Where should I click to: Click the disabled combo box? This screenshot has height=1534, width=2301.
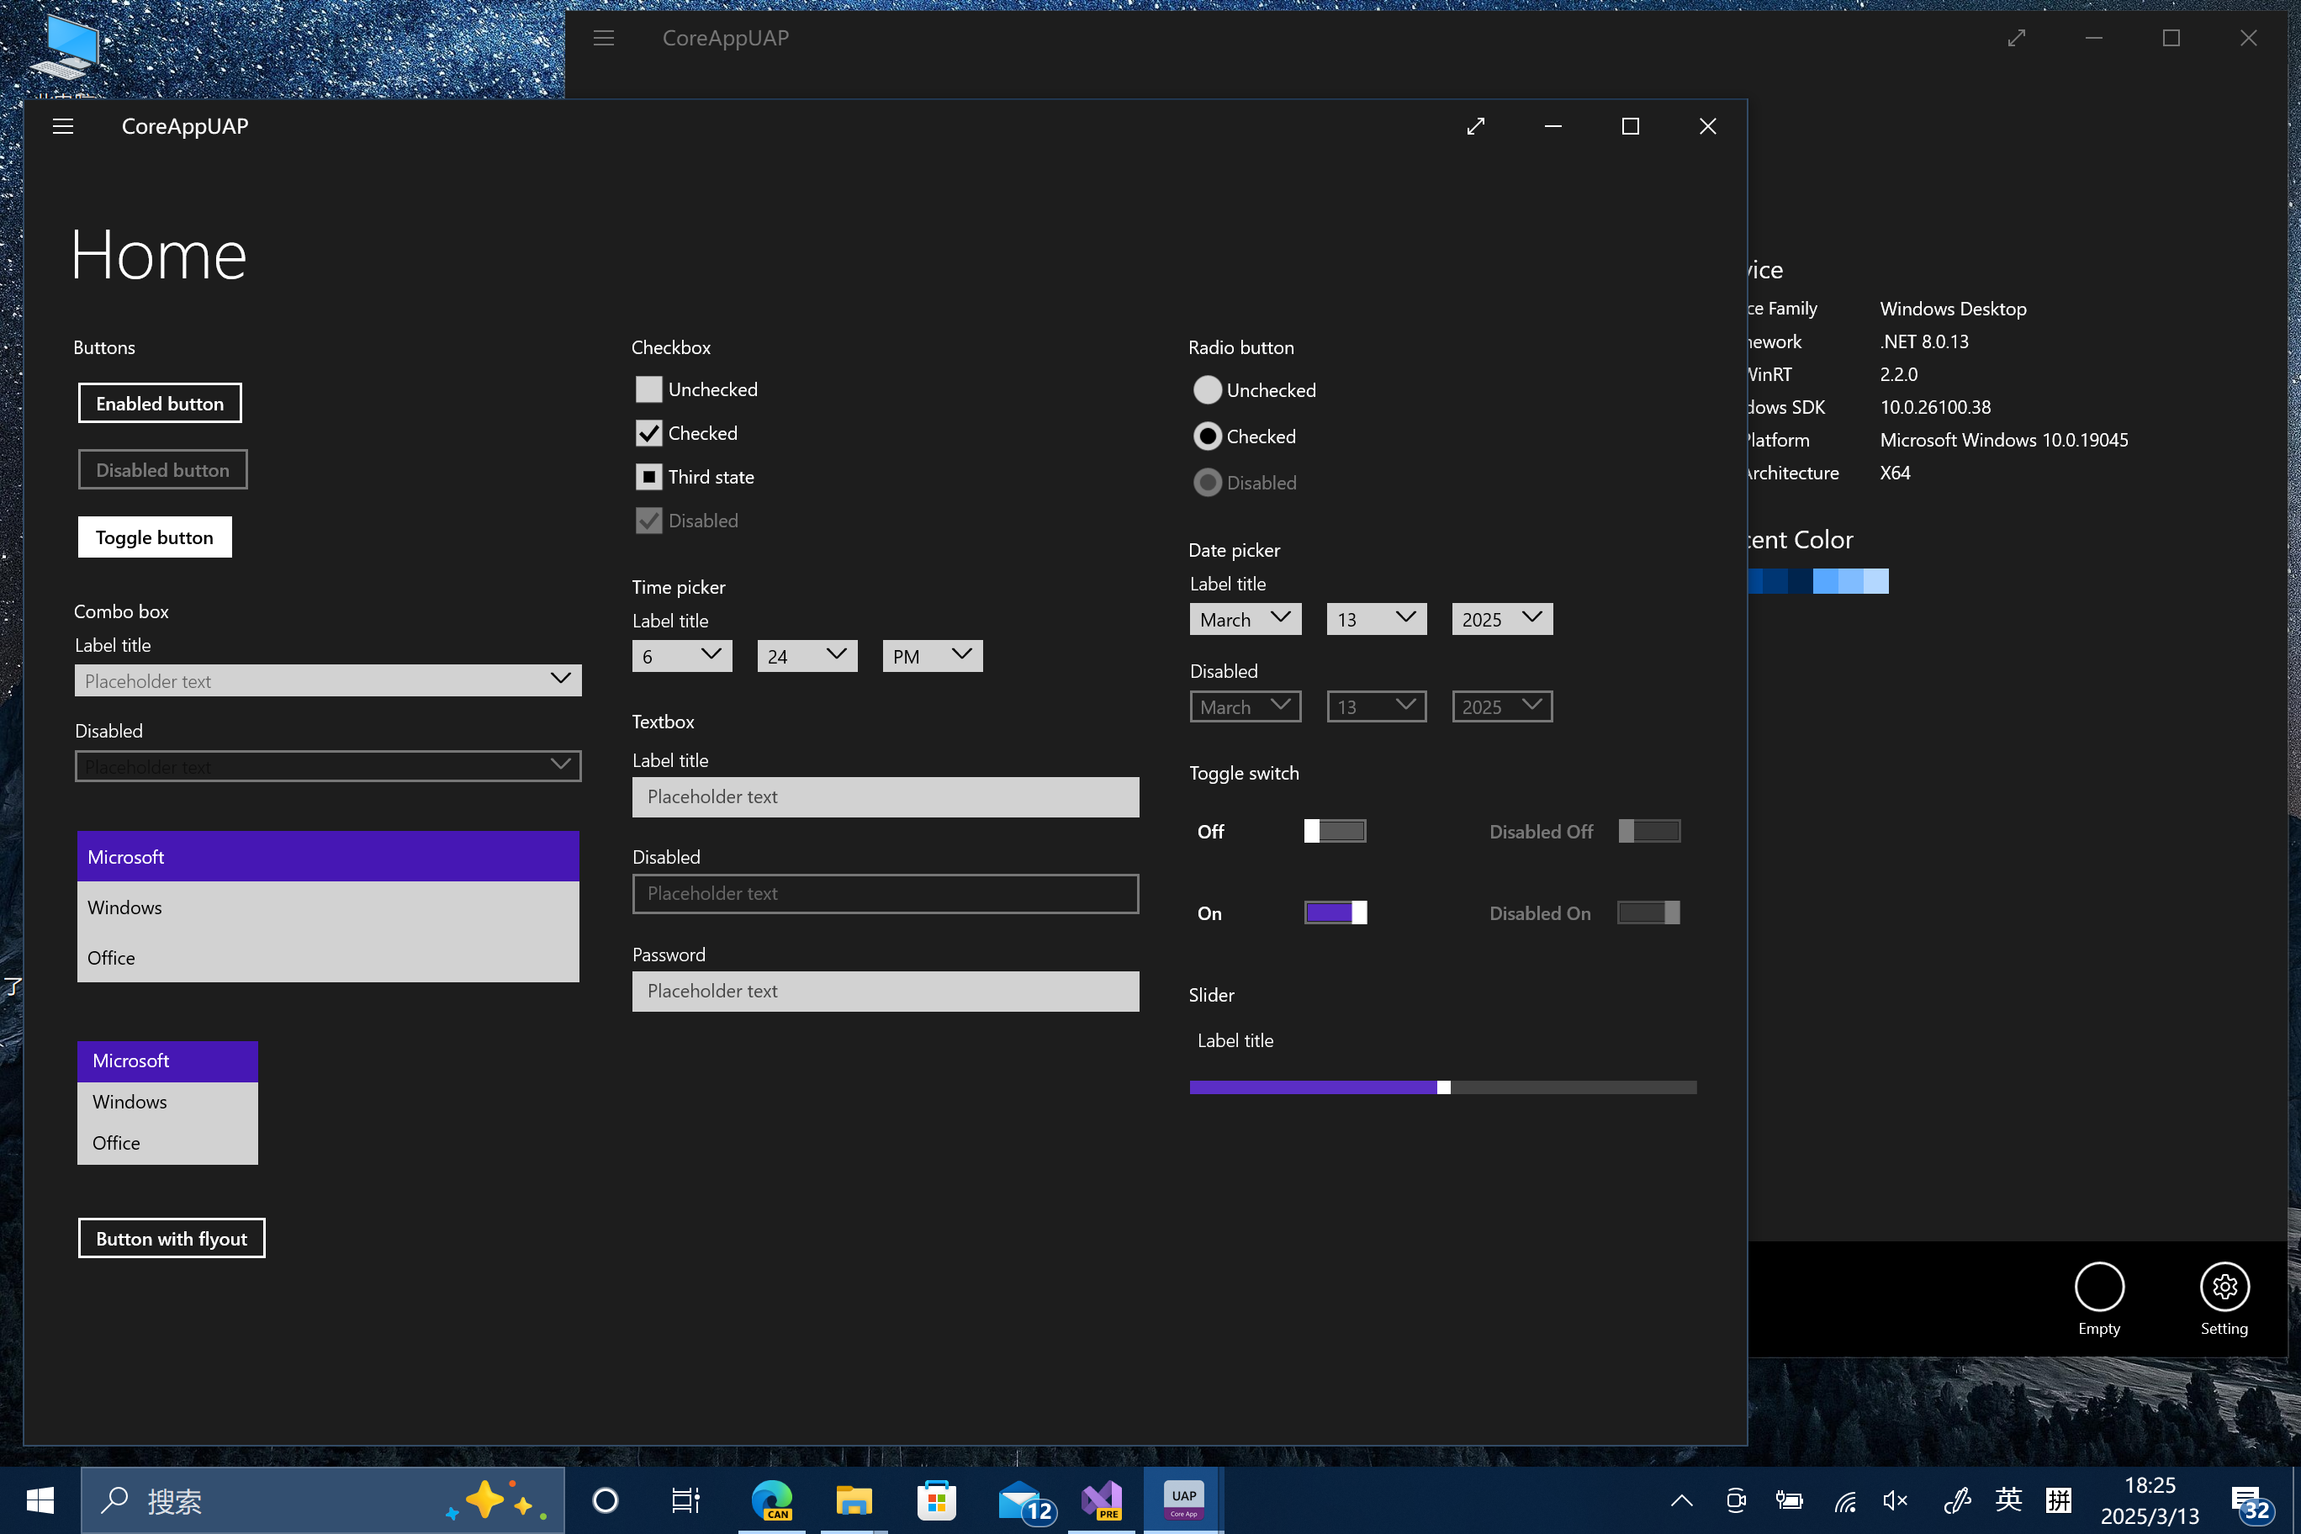[328, 766]
